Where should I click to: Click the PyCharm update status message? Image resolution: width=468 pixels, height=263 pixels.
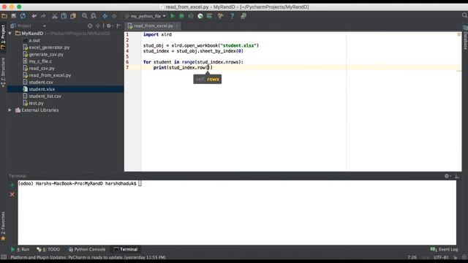[x=88, y=257]
